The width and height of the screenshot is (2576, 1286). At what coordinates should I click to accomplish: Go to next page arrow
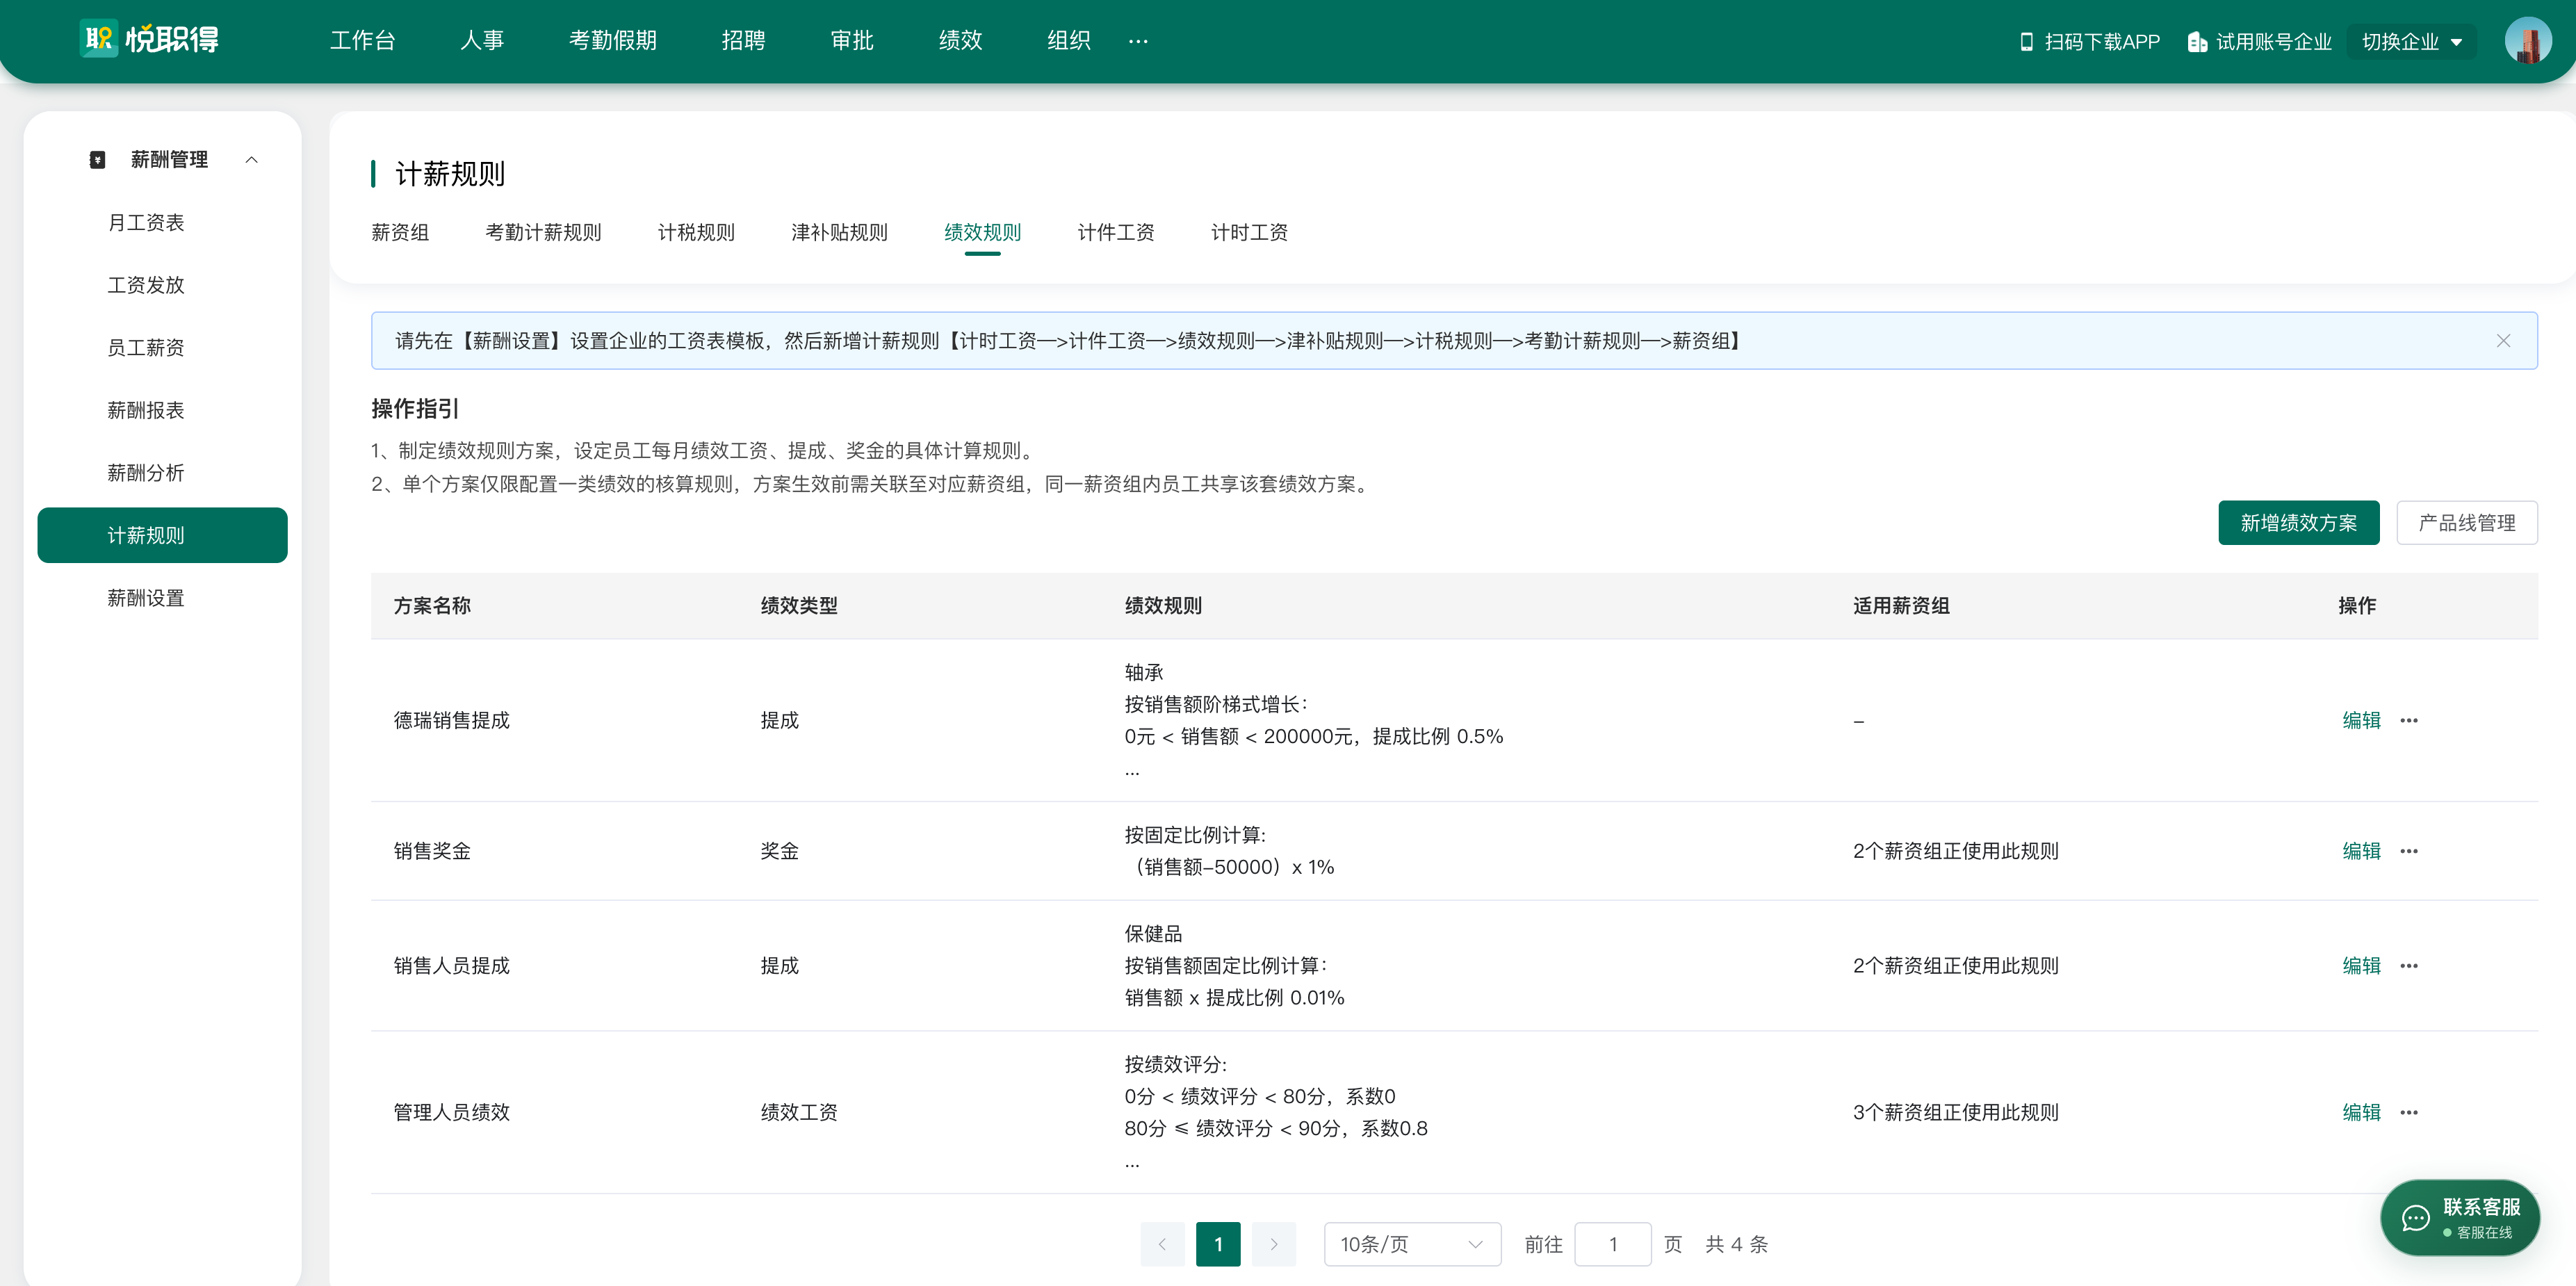click(x=1274, y=1244)
